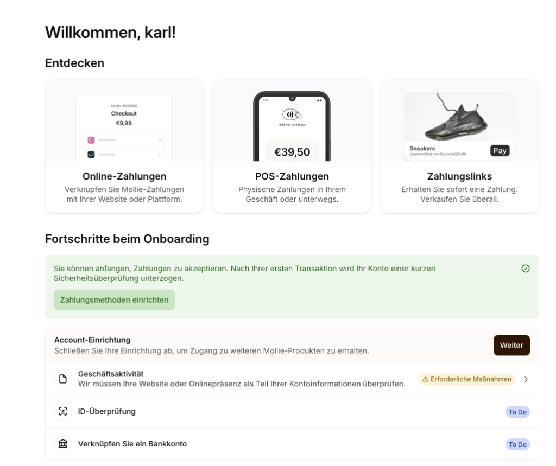The width and height of the screenshot is (556, 466).
Task: Expand the Geschäftsaktivität row chevron
Action: click(526, 379)
